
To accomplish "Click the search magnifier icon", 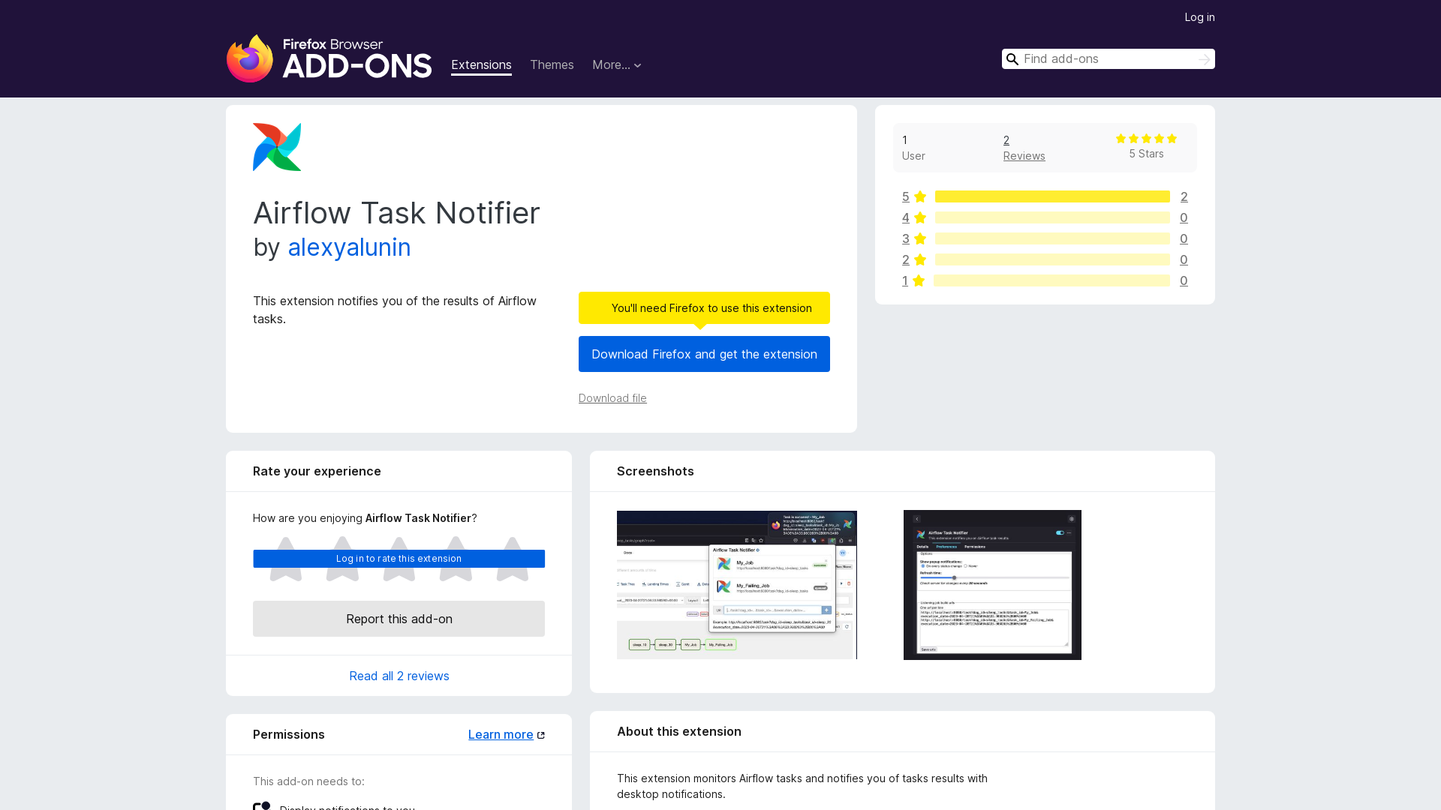I will click(1012, 59).
